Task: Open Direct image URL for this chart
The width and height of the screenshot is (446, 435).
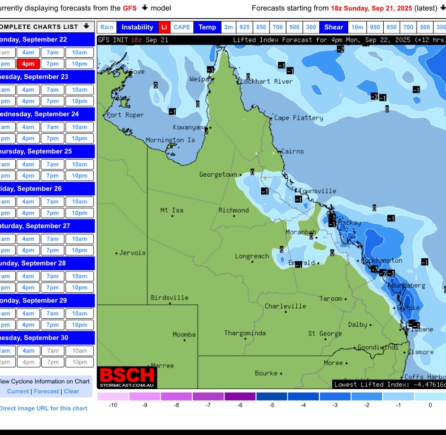Action: (x=44, y=408)
